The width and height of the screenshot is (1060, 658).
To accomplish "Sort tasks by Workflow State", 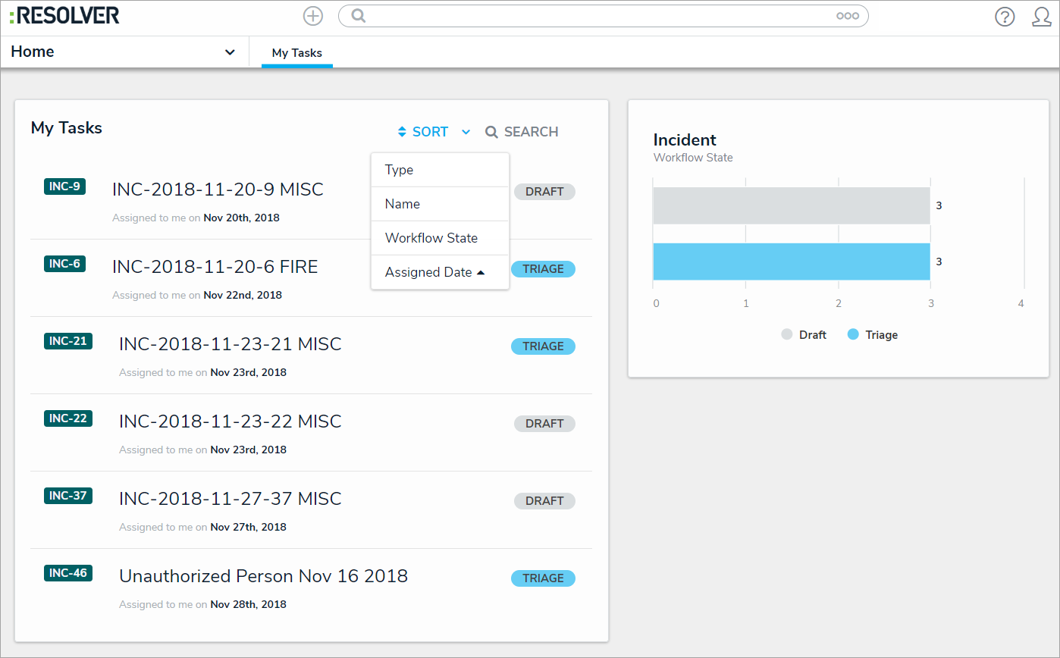I will click(x=440, y=238).
